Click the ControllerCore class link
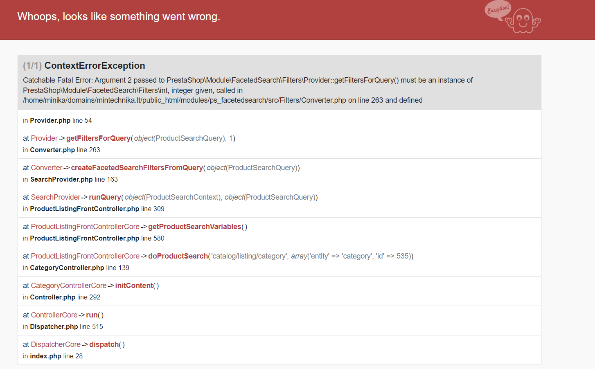The width and height of the screenshot is (595, 369). [x=54, y=315]
